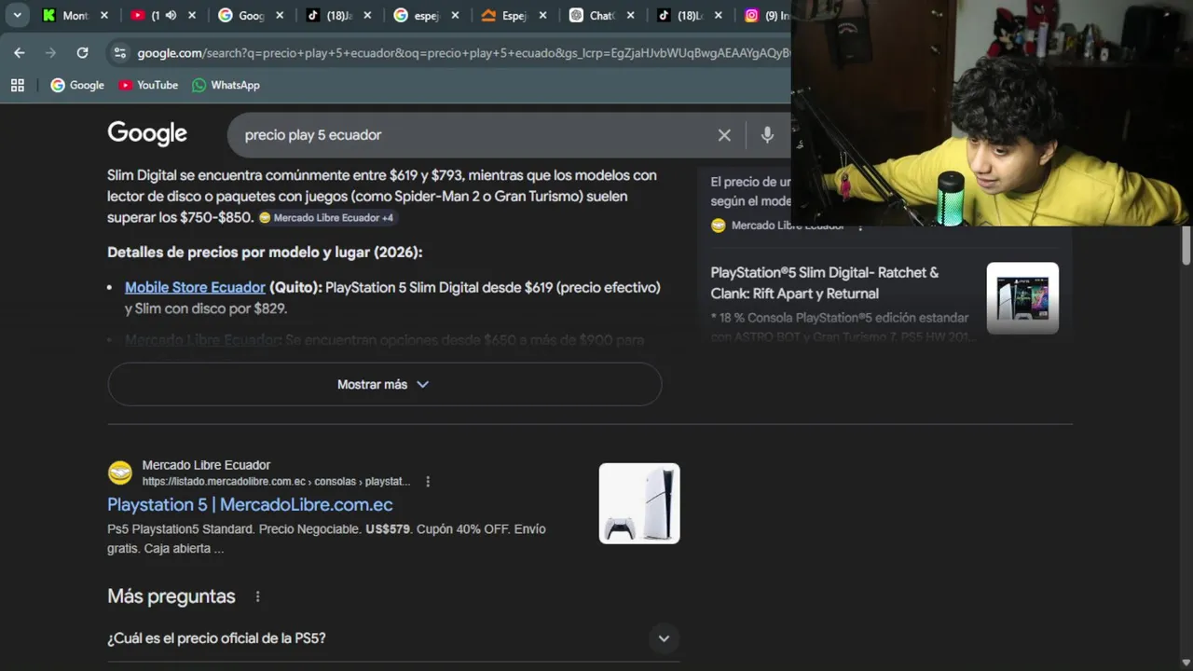Open 'PlayStation®5 Slim Digital- Ratchet & Clank' card
Screen dimensions: 1193x671
click(x=824, y=282)
